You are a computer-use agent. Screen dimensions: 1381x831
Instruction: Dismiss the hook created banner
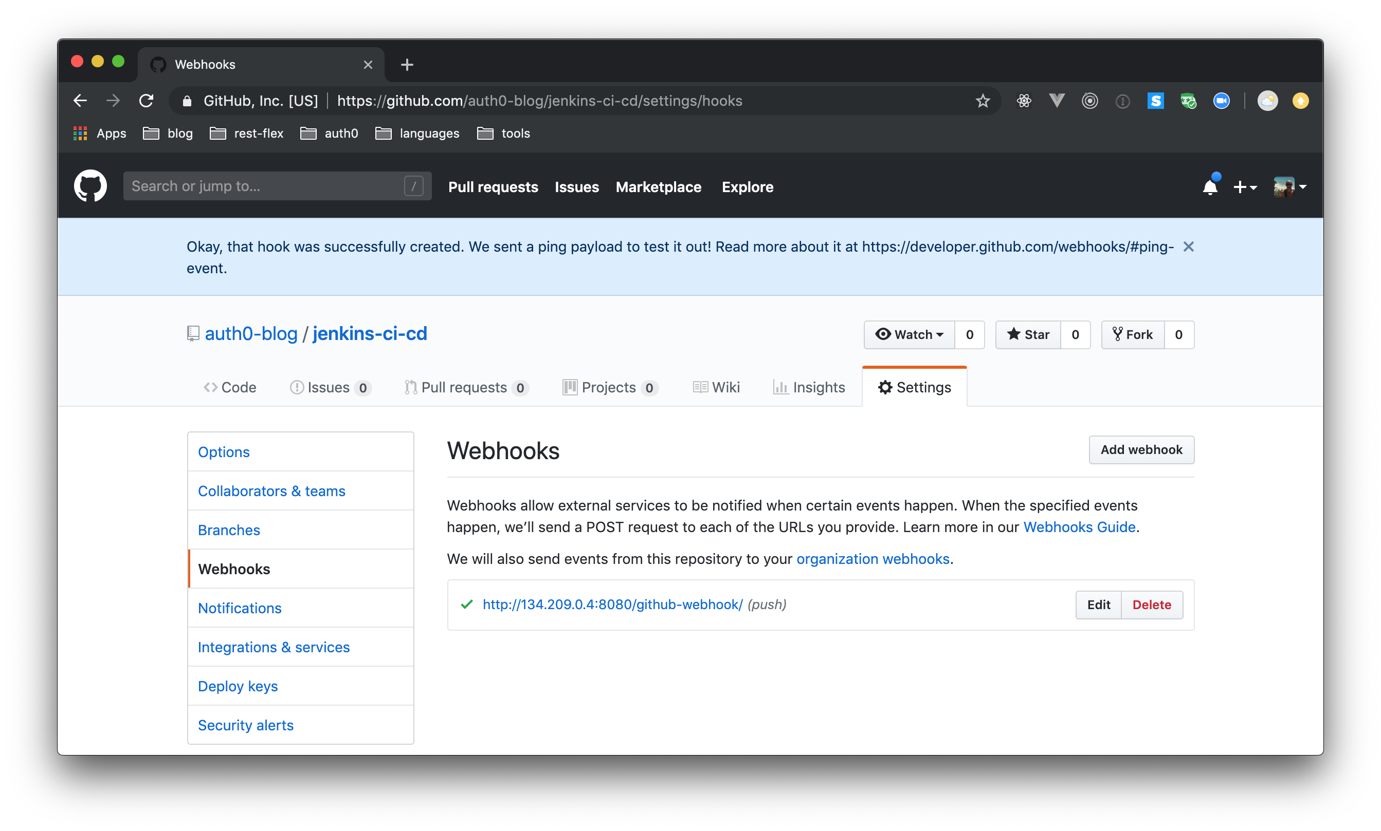point(1188,247)
